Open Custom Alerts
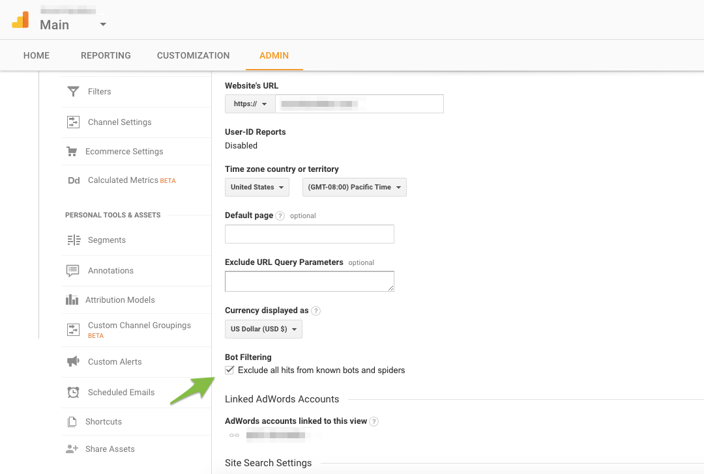The image size is (704, 474). pos(115,362)
